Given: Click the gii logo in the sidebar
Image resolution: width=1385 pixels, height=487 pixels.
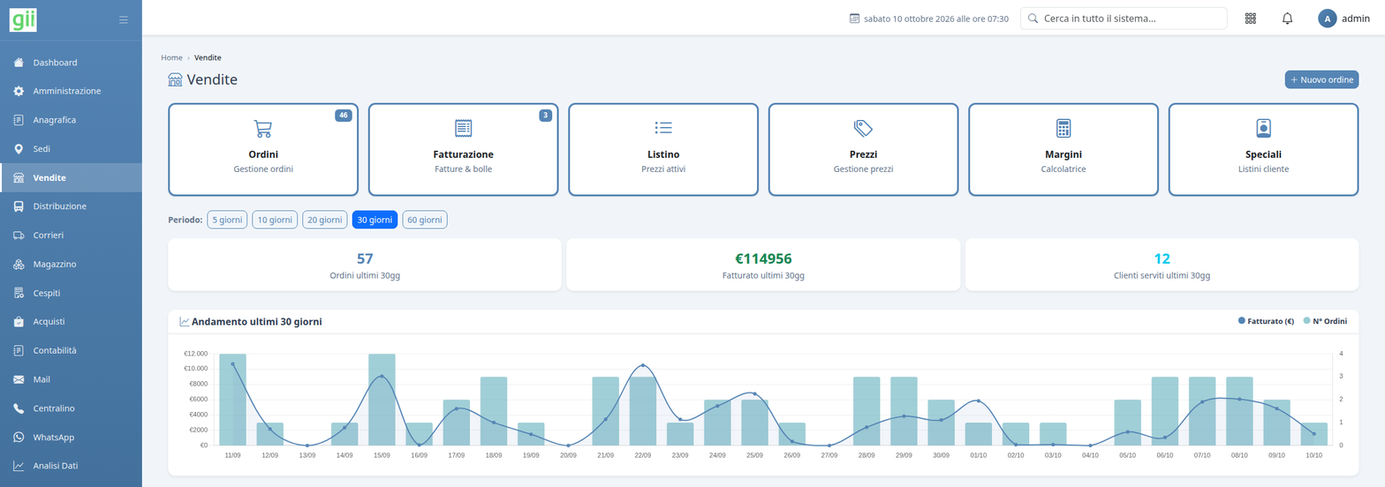Looking at the screenshot, I should [23, 19].
